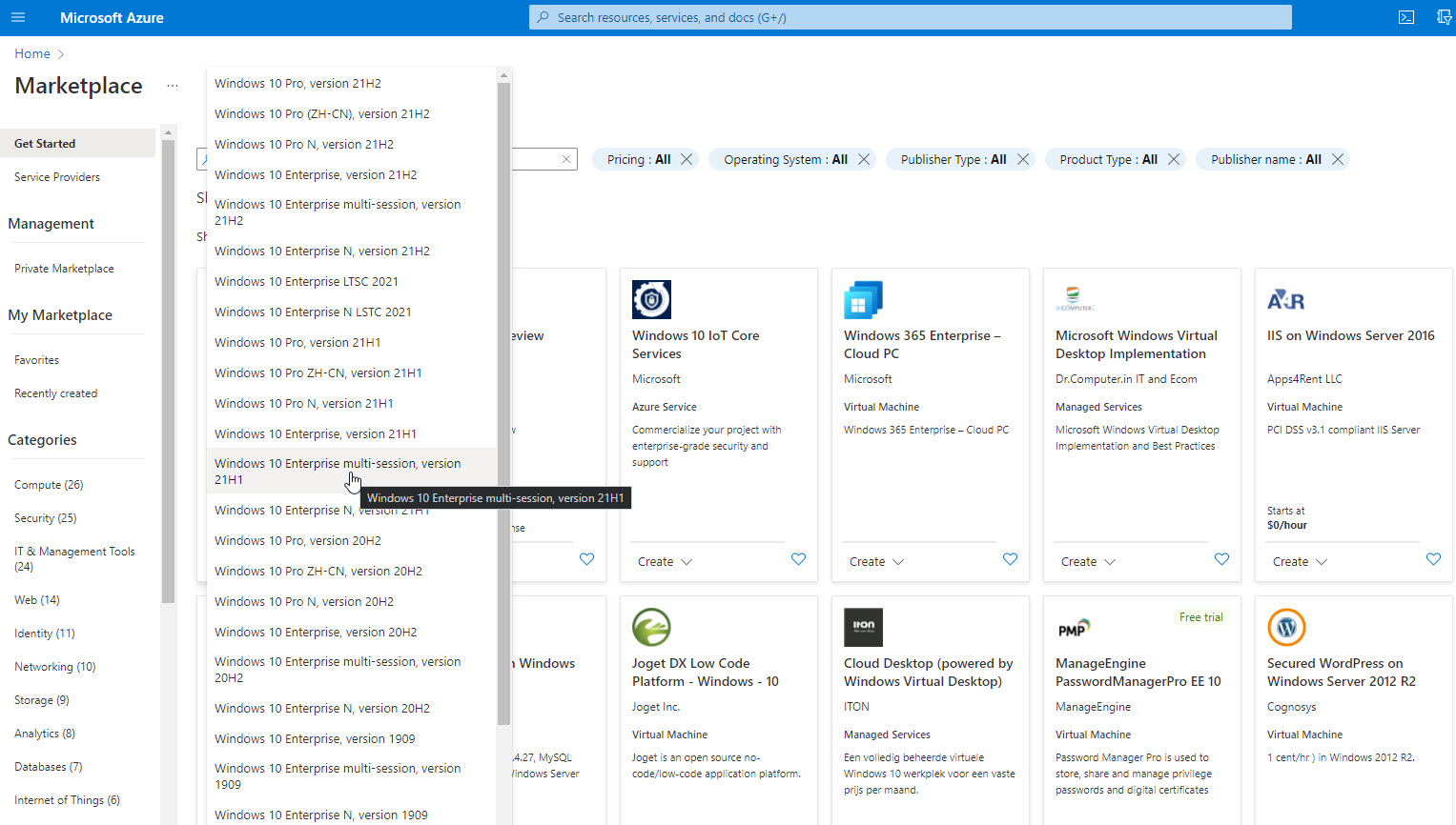Image resolution: width=1456 pixels, height=825 pixels.
Task: Open Private Marketplace in sidebar
Action: pos(64,269)
